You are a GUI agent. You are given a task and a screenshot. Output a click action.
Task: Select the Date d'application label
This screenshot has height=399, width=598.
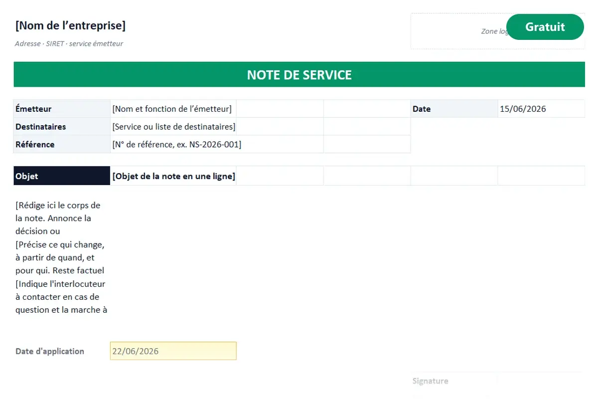50,351
